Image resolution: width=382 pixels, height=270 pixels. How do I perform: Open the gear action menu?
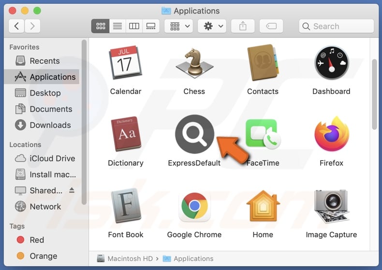212,26
